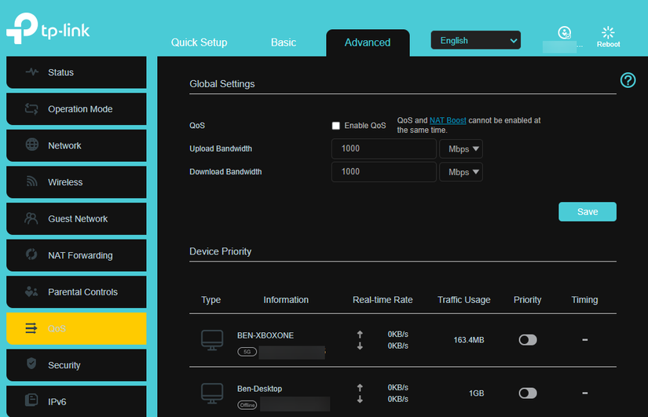648x417 pixels.
Task: Enable the QoS checkbox
Action: pyautogui.click(x=336, y=126)
